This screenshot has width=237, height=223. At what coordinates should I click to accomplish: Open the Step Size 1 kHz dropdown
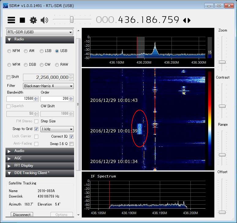pyautogui.click(x=57, y=129)
